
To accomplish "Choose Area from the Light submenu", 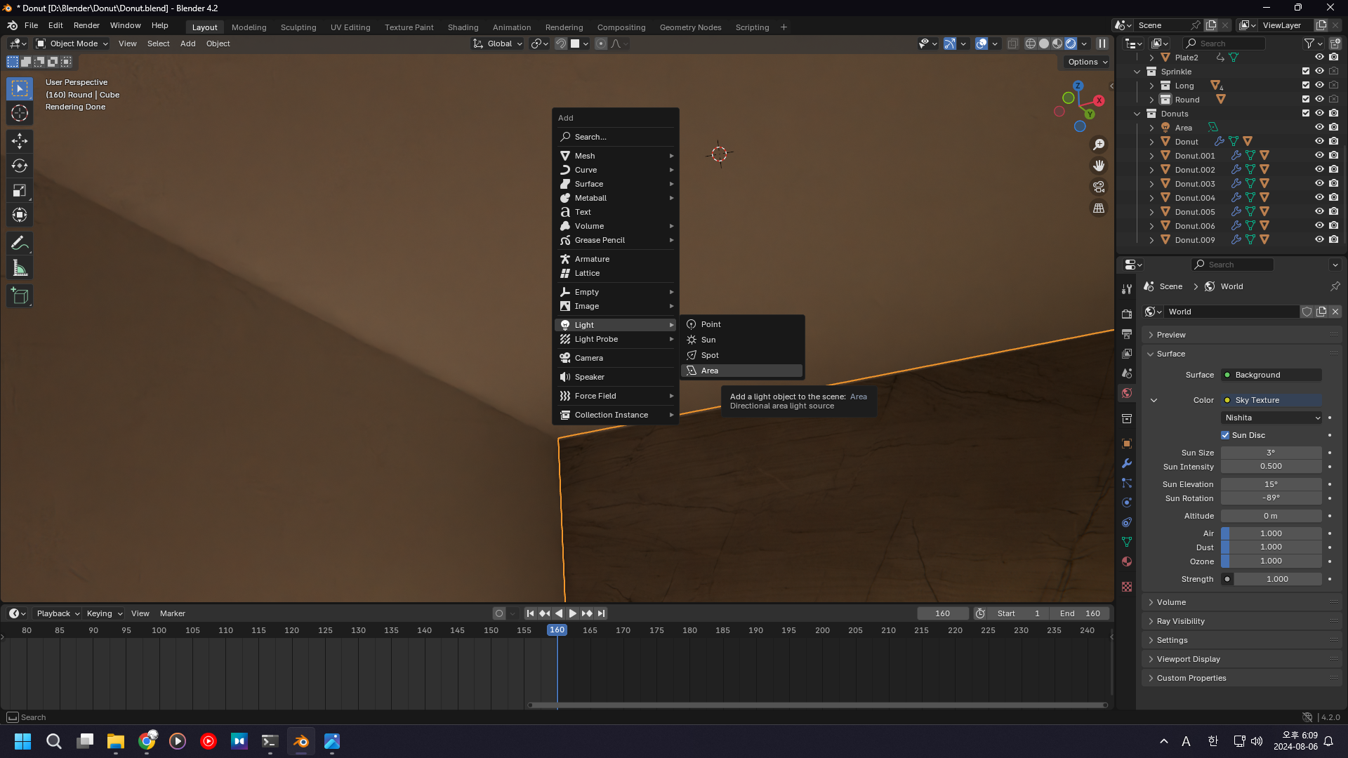I will [710, 371].
